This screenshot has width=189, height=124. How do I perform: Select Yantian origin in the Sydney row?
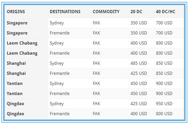click(15, 83)
